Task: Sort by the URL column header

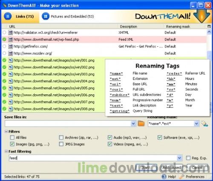Action: (12, 26)
